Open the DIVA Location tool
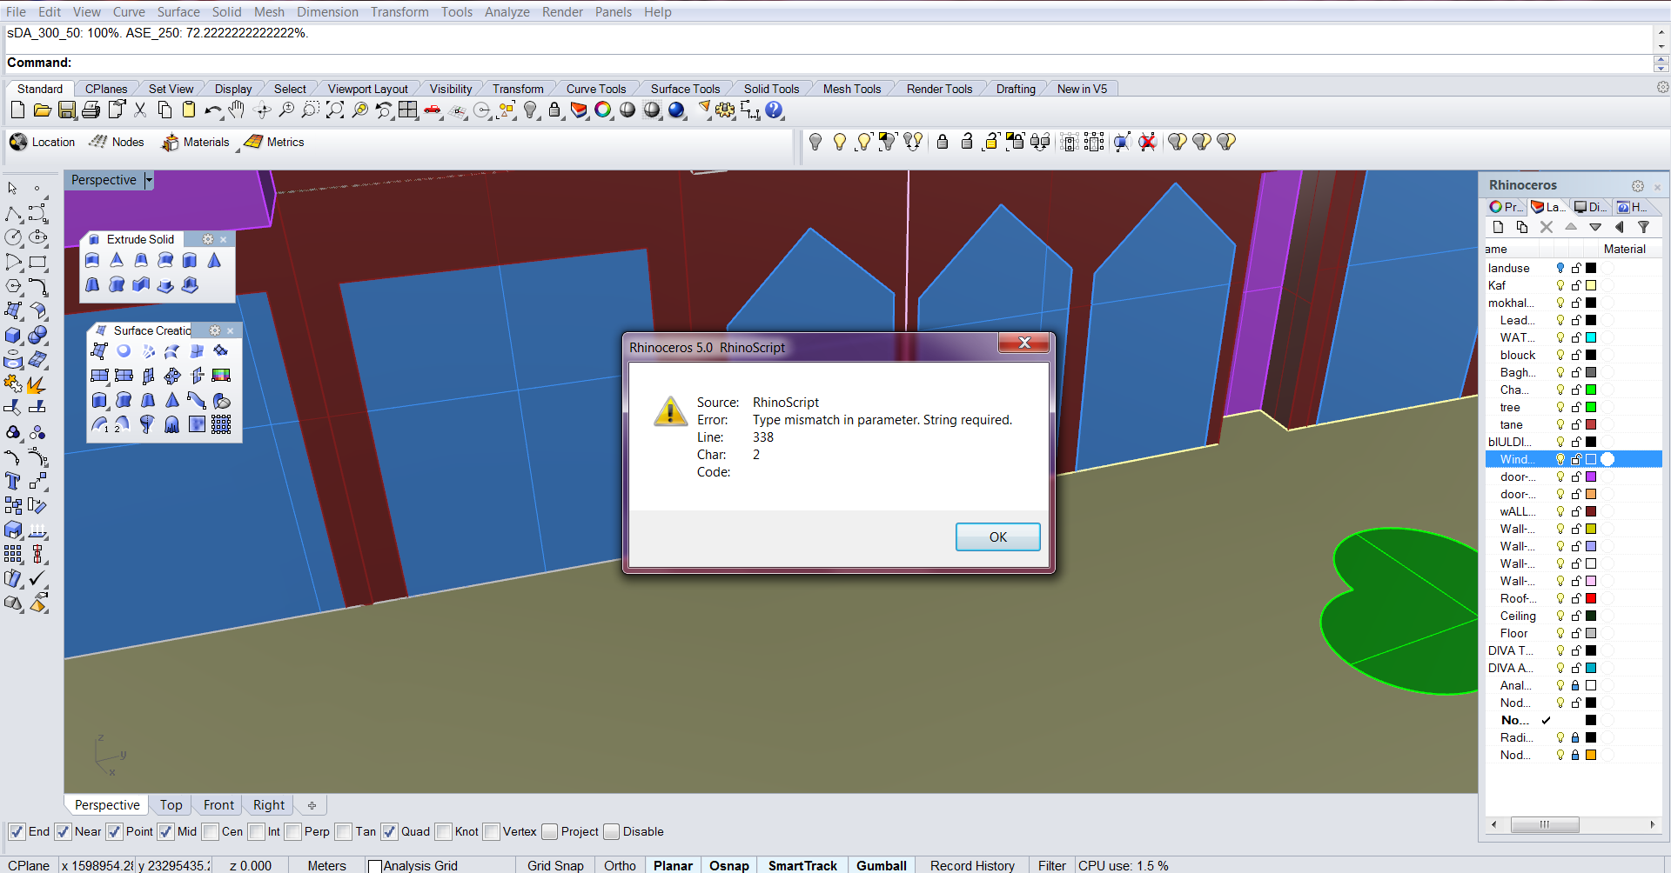Viewport: 1671px width, 873px height. pyautogui.click(x=43, y=142)
